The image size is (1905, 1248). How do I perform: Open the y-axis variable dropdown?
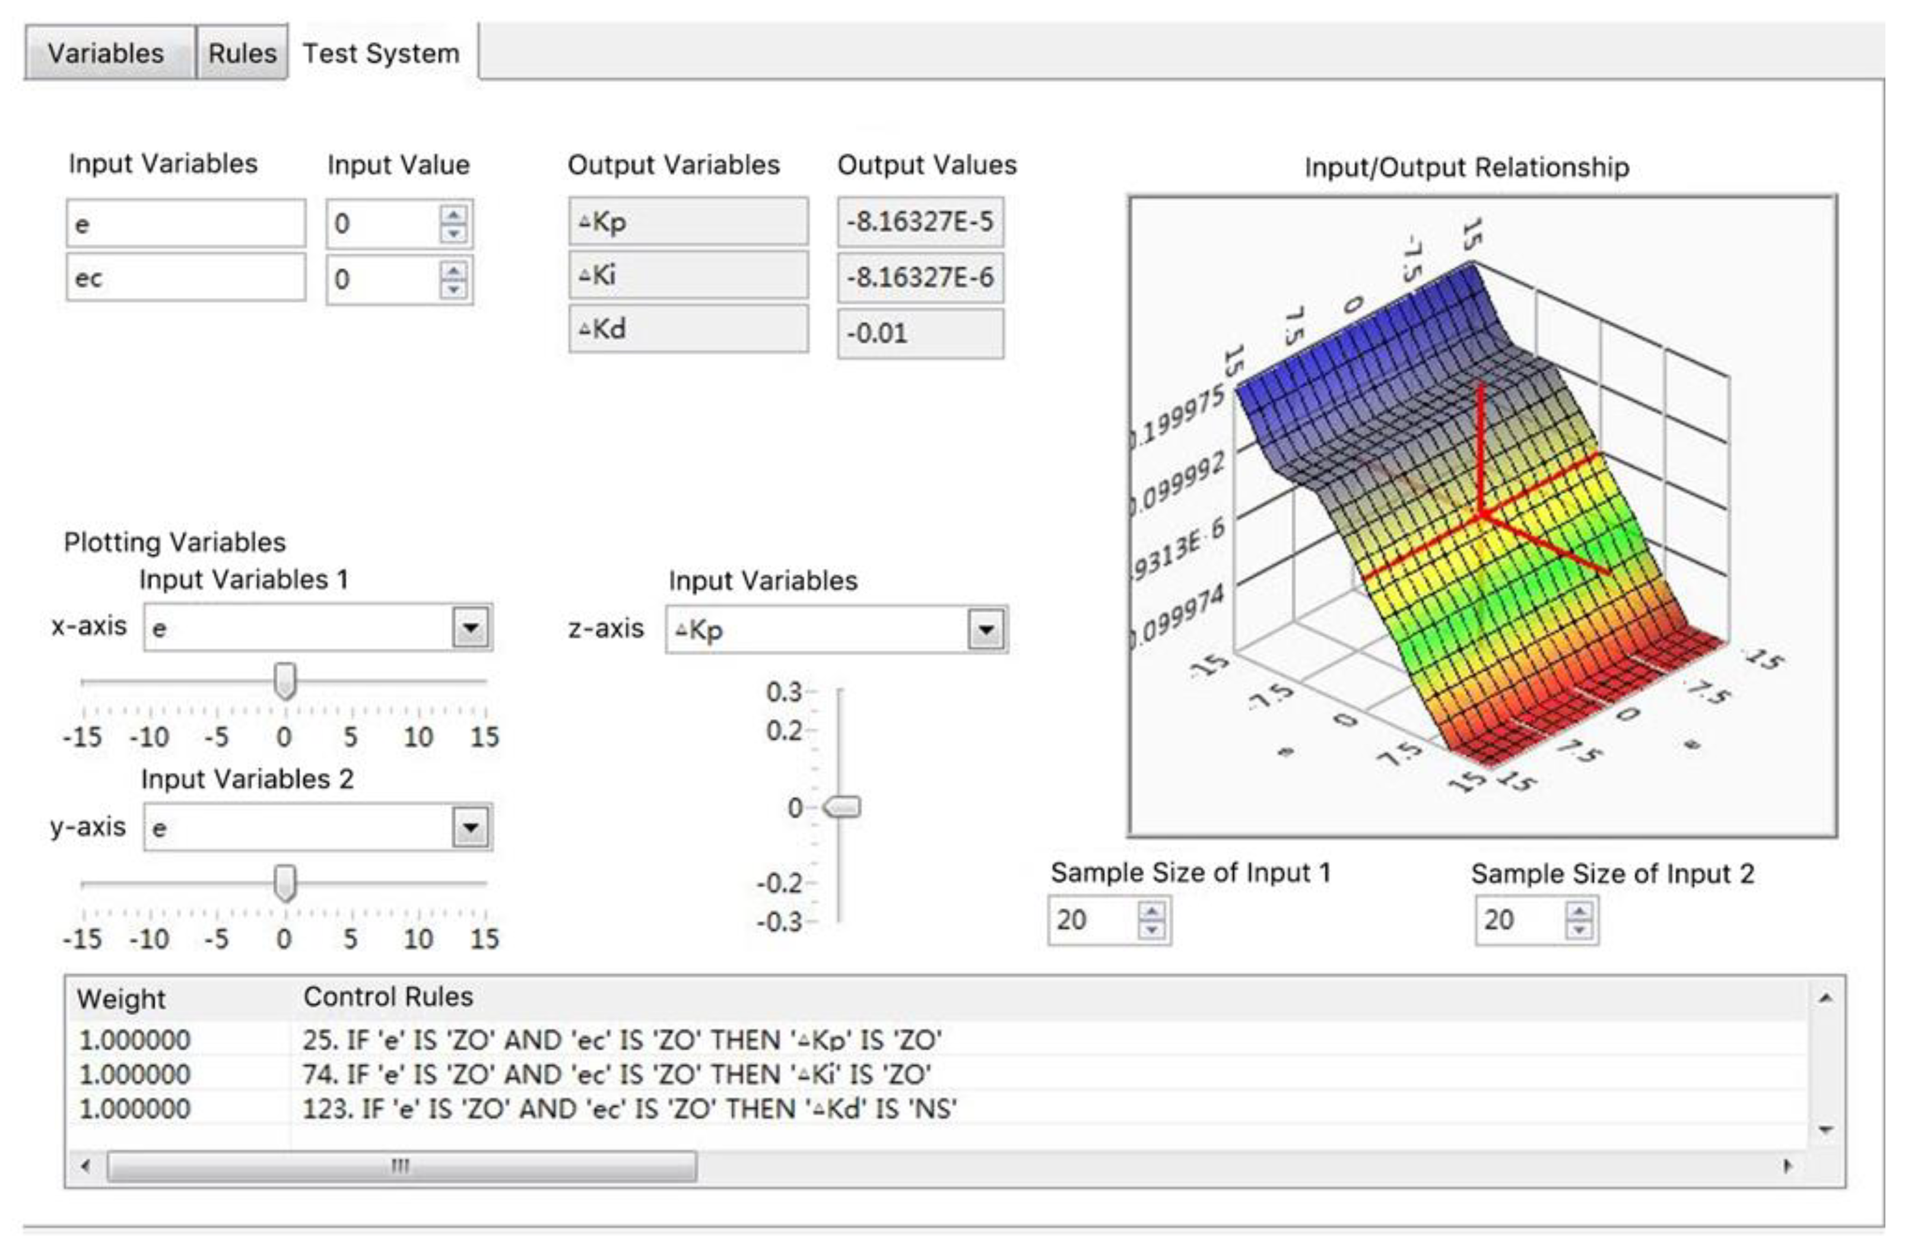point(471,828)
